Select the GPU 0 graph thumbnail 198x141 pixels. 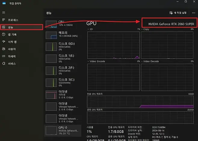click(x=51, y=131)
